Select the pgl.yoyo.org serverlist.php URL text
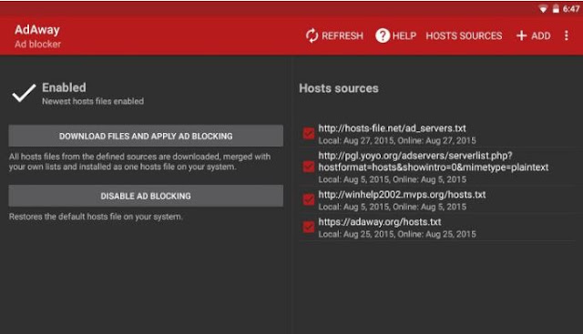Screen dimensions: 583x334 pos(434,161)
